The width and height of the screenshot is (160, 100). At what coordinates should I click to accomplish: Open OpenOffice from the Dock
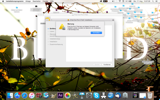pyautogui.click(x=111, y=95)
